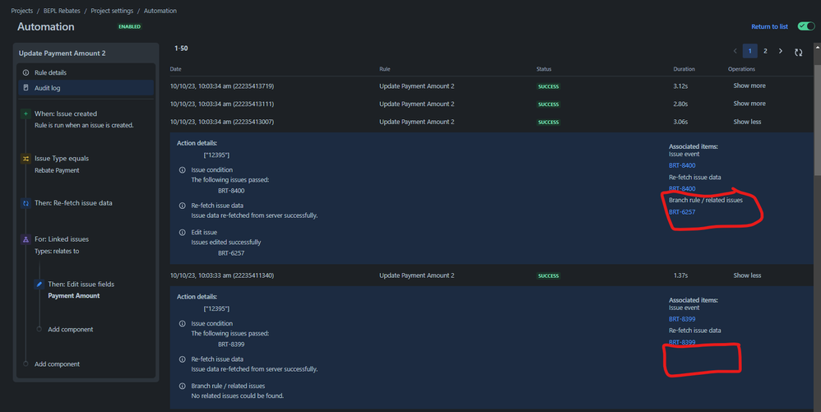Click the 3.12s duration value
821x412 pixels.
680,86
